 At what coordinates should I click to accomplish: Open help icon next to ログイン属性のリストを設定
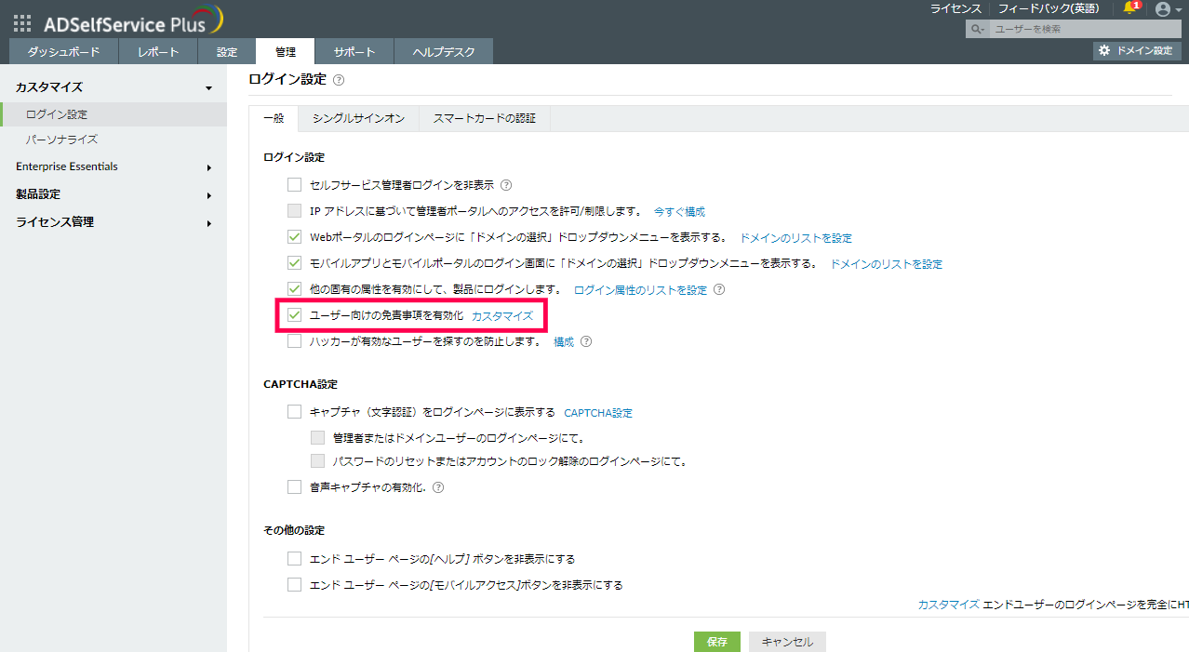(718, 289)
